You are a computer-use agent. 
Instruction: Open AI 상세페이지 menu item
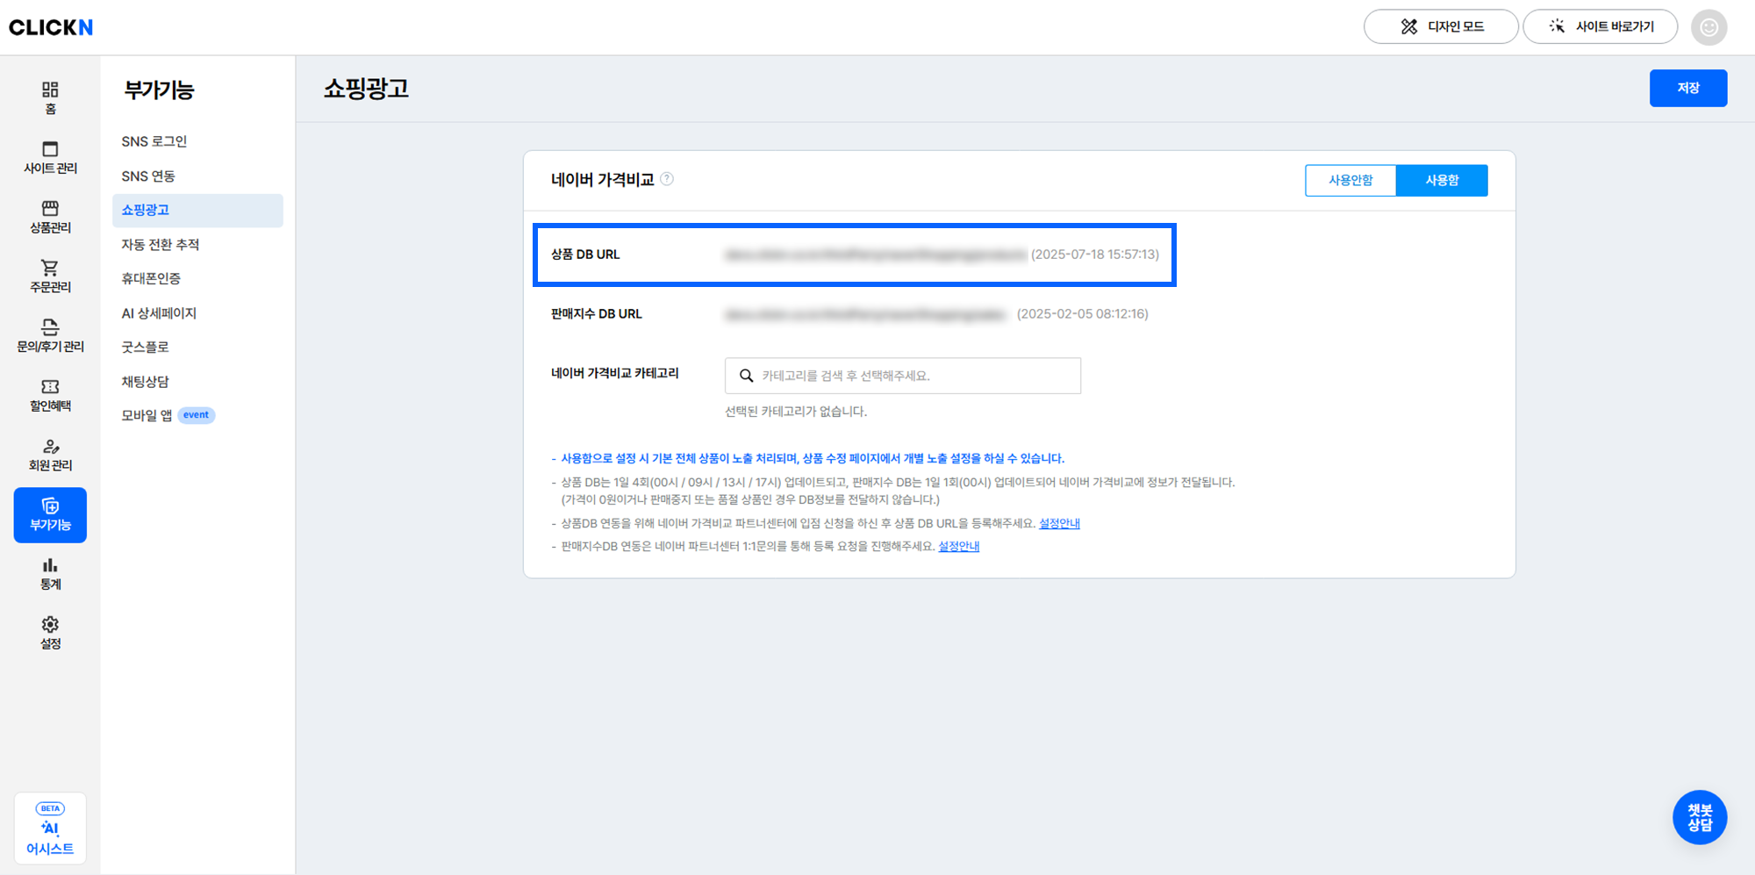pos(197,313)
